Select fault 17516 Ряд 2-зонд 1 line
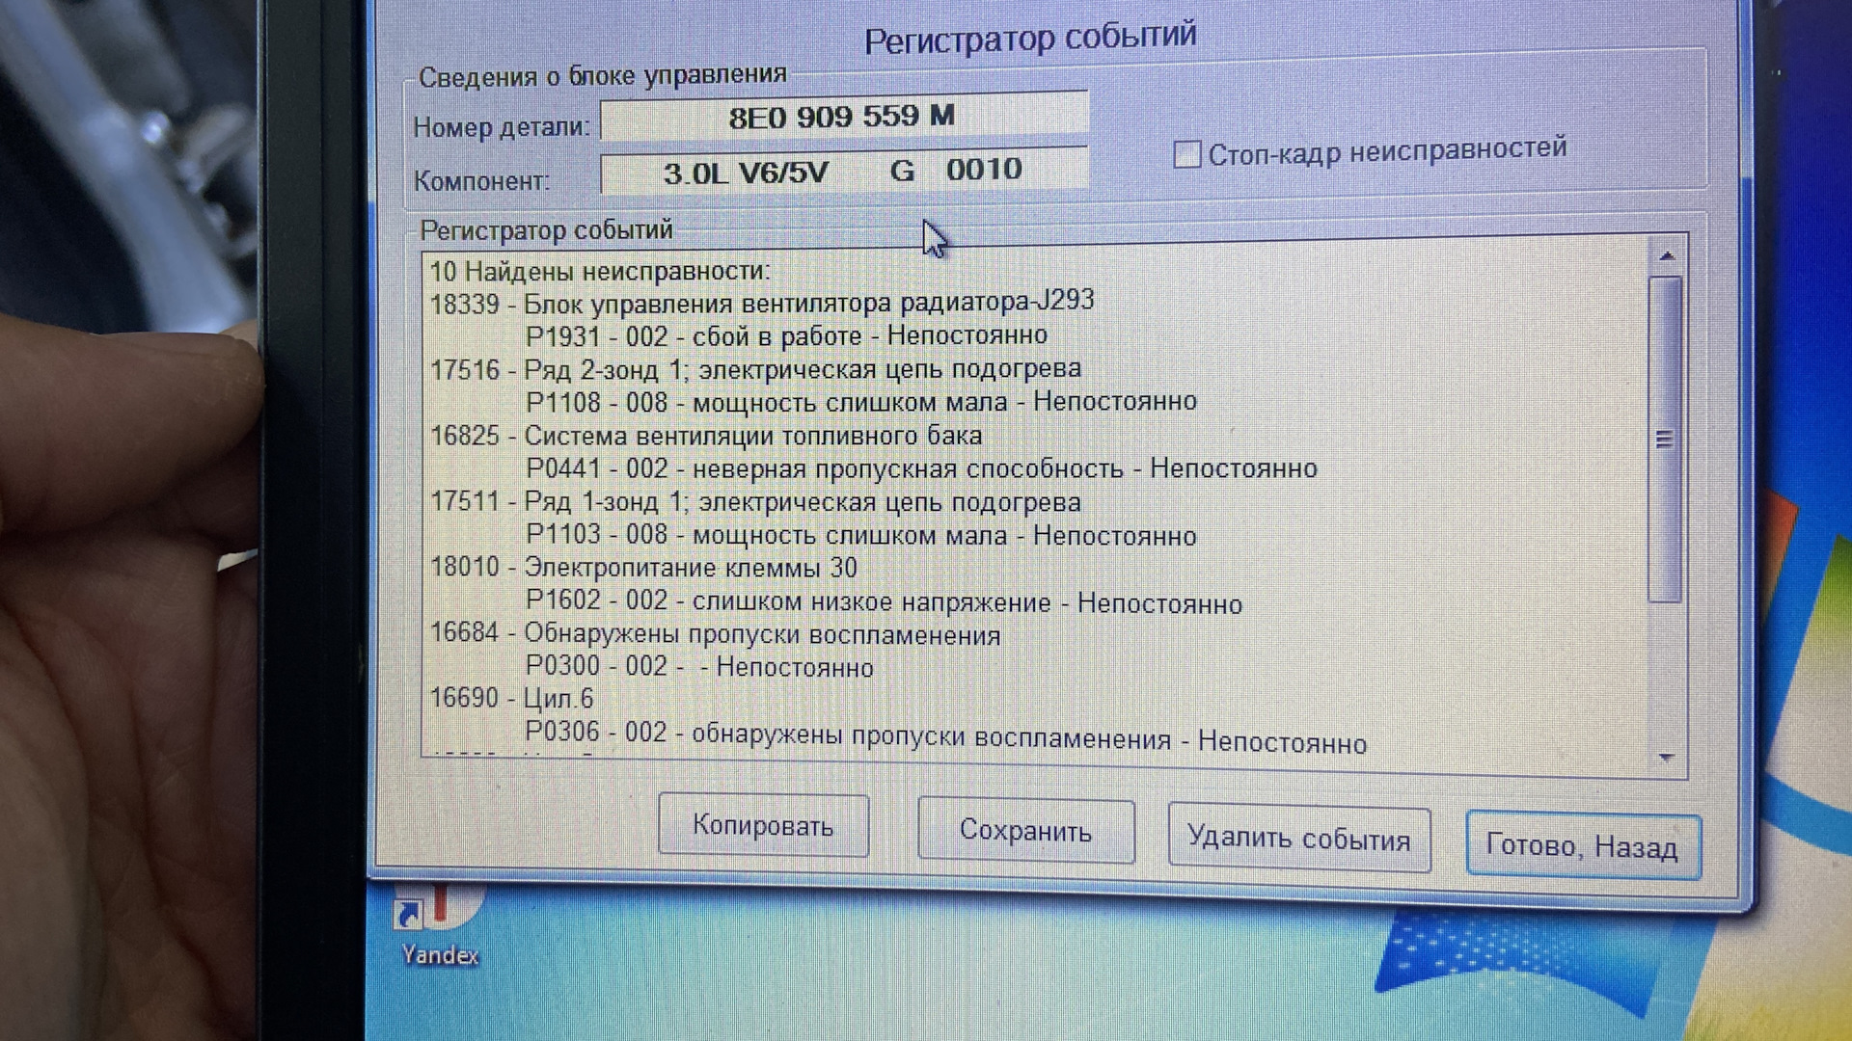 coord(755,369)
